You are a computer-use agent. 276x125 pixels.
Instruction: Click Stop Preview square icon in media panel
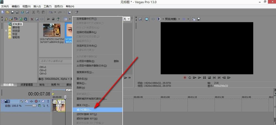click(53, 19)
